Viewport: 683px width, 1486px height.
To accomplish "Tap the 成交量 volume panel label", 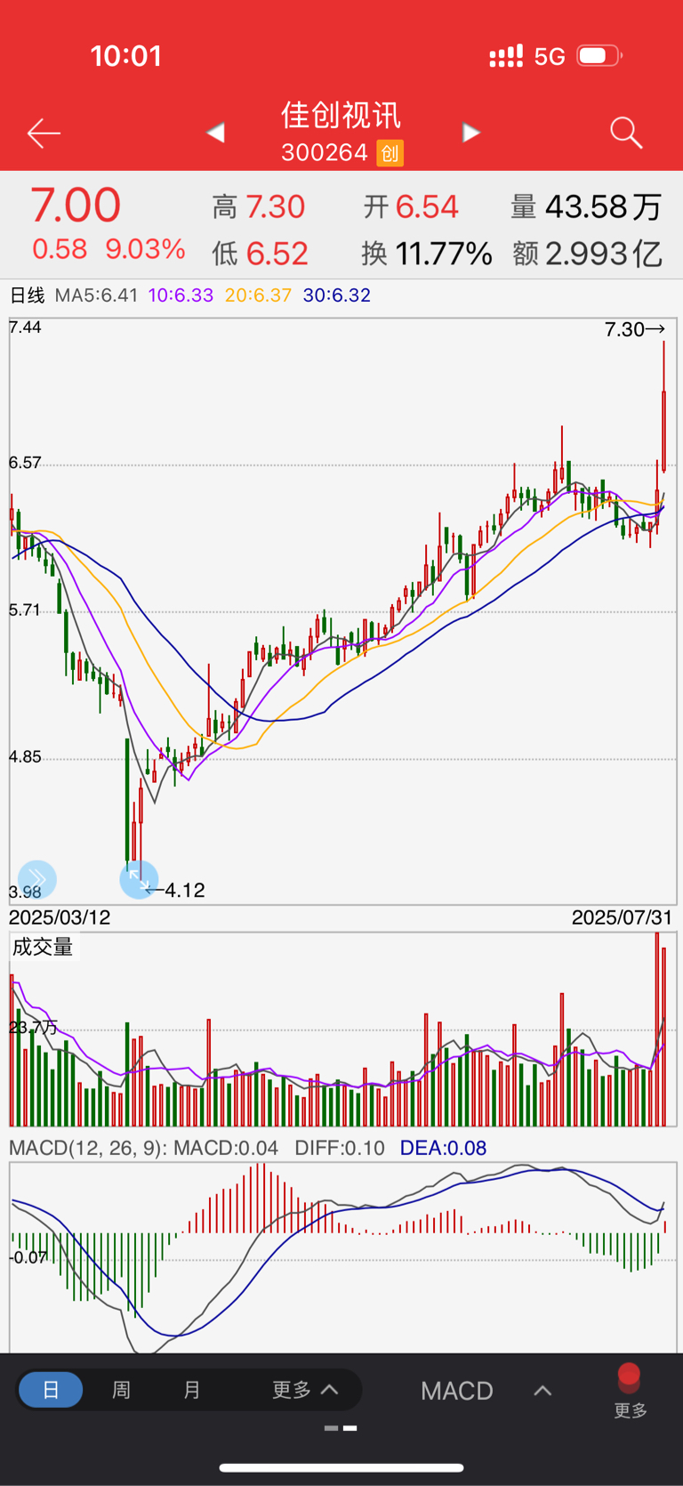I will (43, 947).
